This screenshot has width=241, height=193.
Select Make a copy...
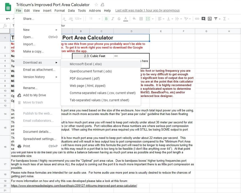tap(38, 51)
